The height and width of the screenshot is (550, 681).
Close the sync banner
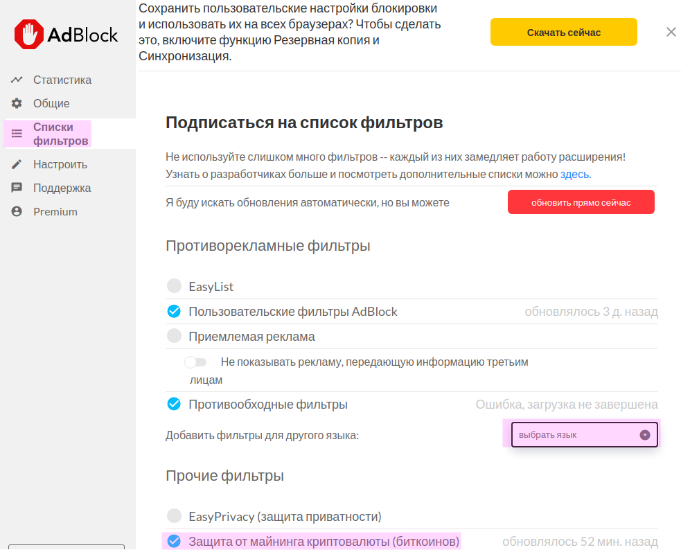point(671,32)
